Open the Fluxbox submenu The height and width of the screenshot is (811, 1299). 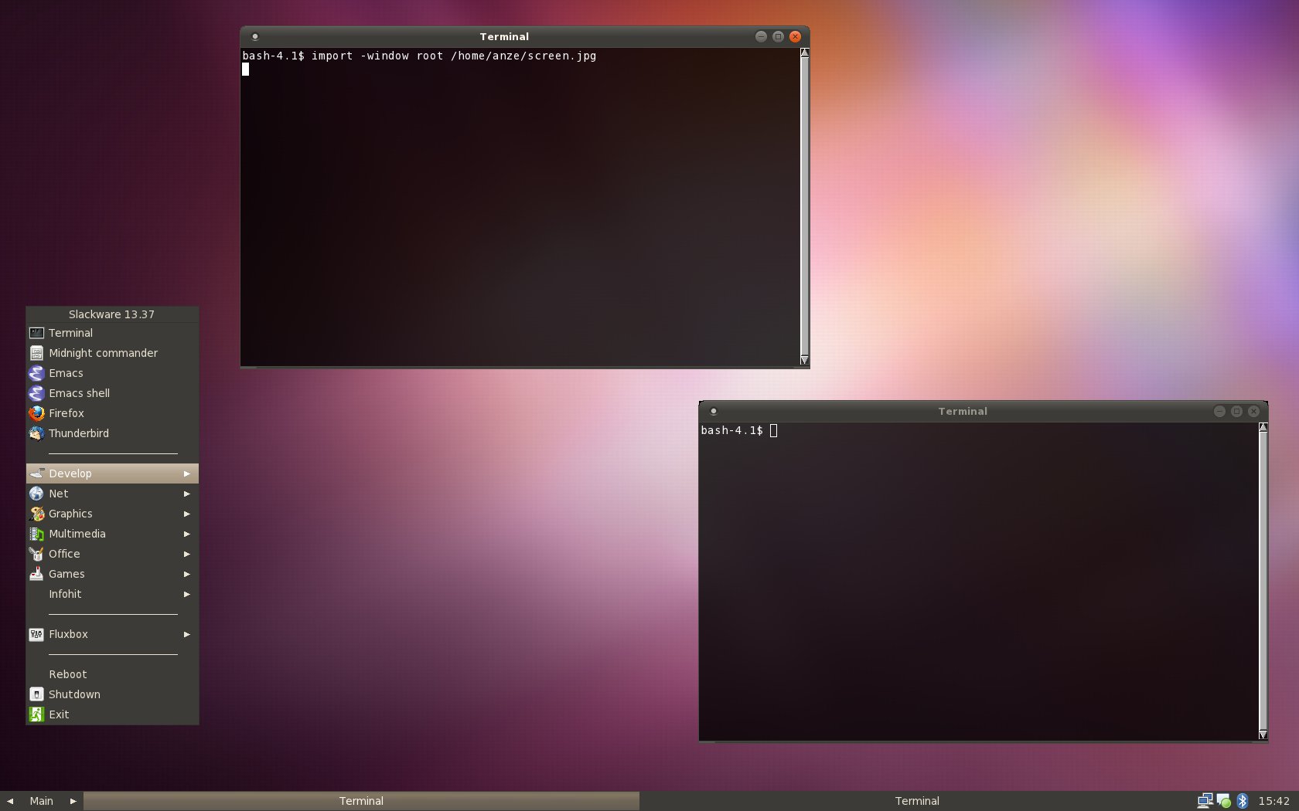pyautogui.click(x=112, y=634)
